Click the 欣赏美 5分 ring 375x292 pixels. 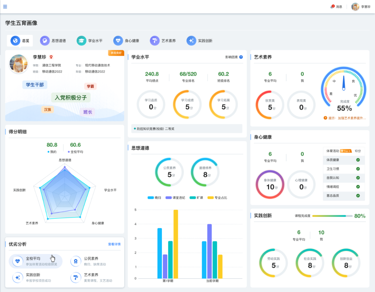tap(270, 105)
